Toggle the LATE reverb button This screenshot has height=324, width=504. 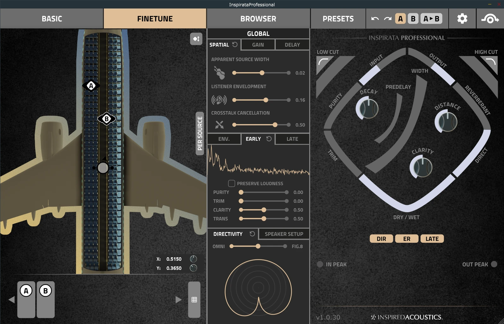(x=432, y=239)
